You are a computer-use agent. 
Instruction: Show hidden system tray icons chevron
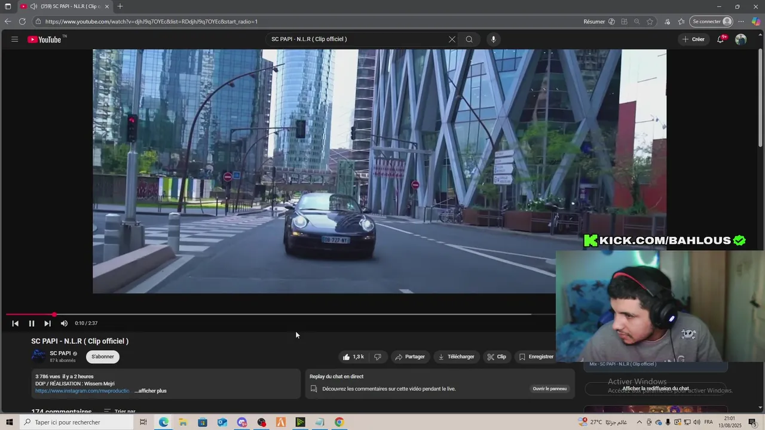[x=639, y=422]
